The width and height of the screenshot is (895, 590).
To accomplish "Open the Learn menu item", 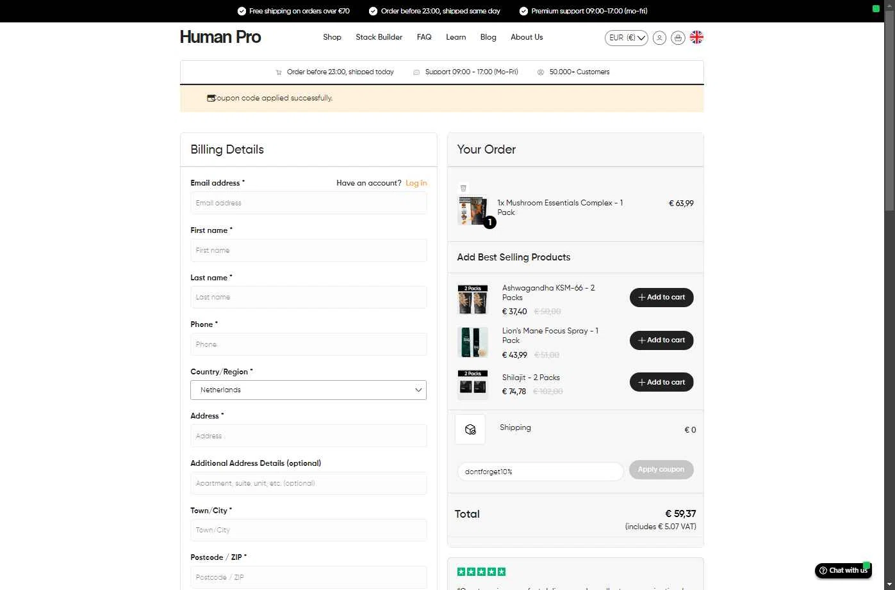I will [456, 37].
